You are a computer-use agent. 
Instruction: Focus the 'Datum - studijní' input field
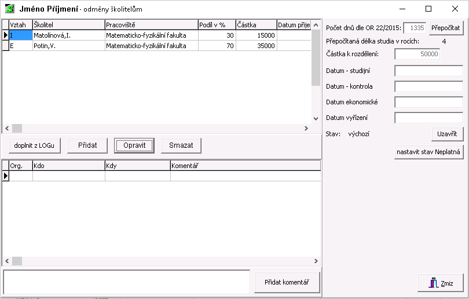pyautogui.click(x=428, y=71)
